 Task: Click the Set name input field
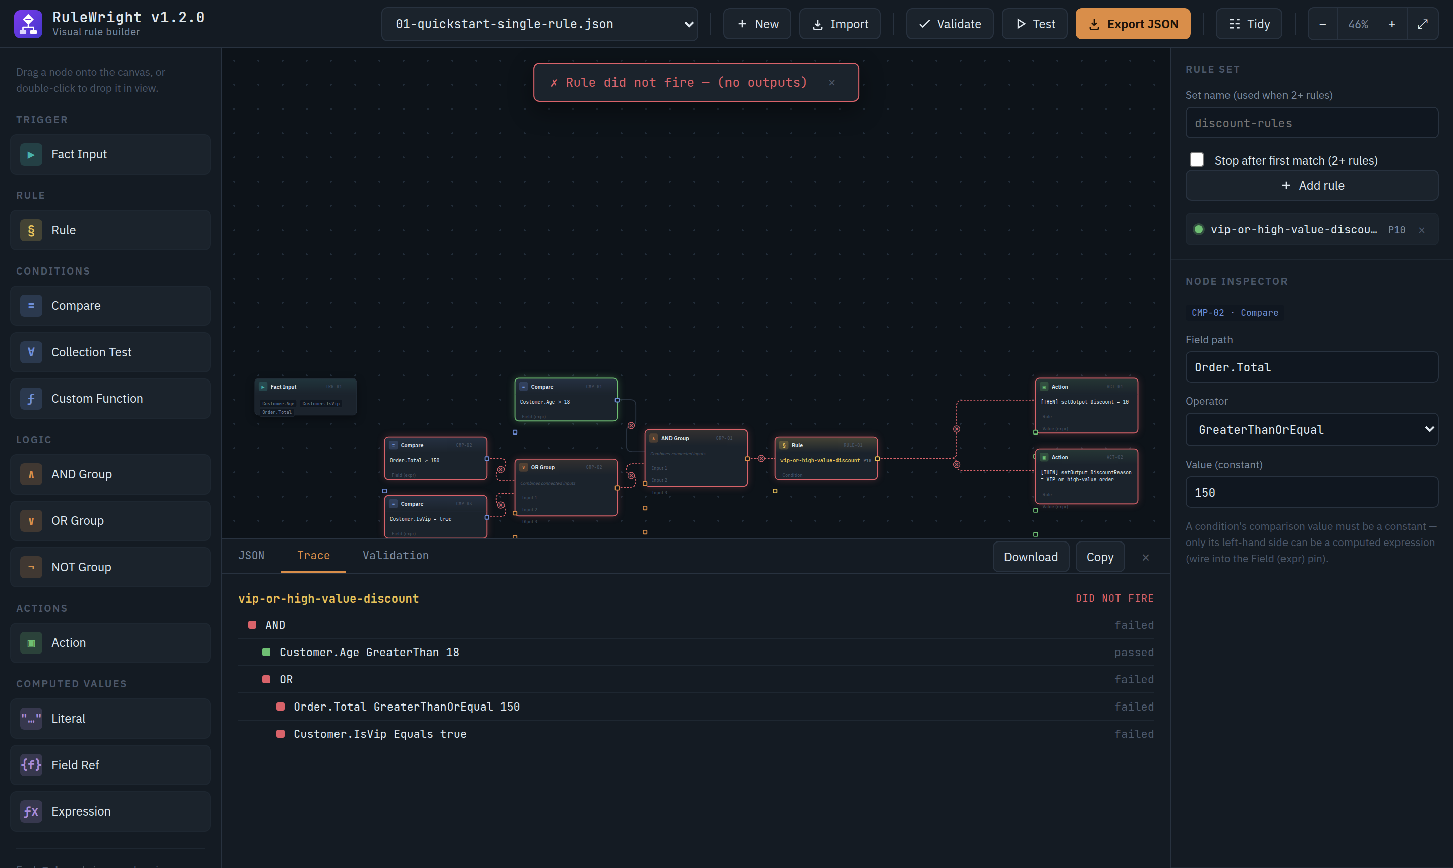(1312, 123)
